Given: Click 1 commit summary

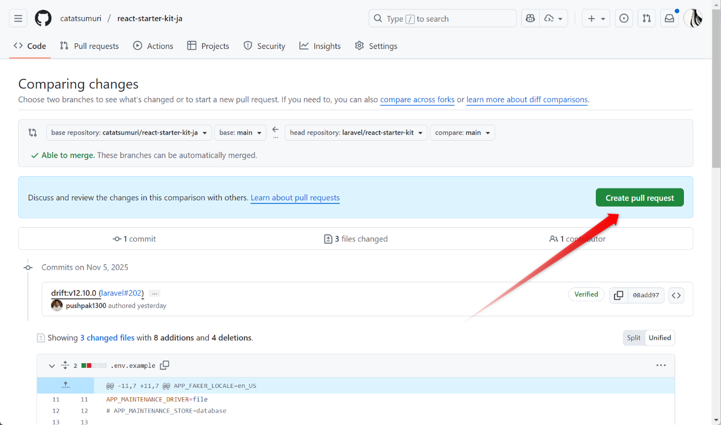Looking at the screenshot, I should tap(134, 239).
